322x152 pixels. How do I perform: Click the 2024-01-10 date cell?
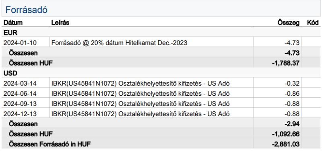click(20, 43)
